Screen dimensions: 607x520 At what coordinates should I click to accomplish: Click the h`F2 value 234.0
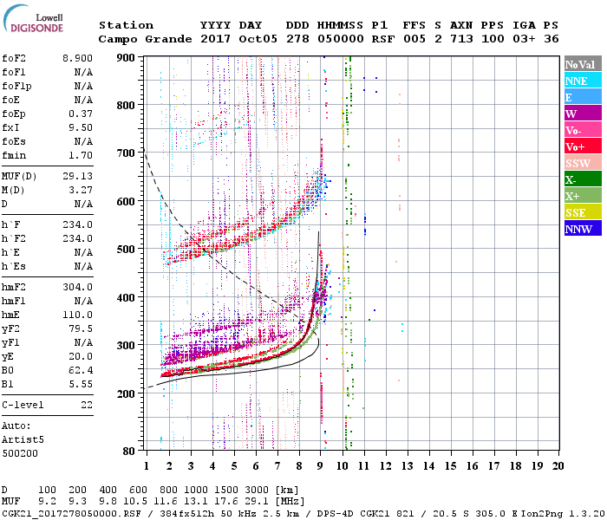click(77, 238)
